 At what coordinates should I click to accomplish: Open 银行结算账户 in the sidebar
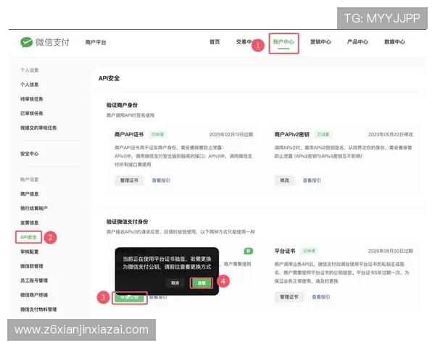34,208
